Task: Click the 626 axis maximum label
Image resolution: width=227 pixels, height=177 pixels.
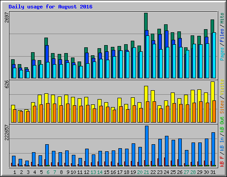Action: click(x=7, y=84)
